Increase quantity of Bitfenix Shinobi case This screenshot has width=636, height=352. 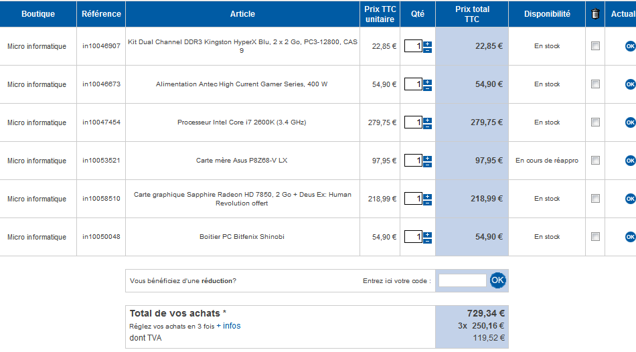tap(428, 234)
